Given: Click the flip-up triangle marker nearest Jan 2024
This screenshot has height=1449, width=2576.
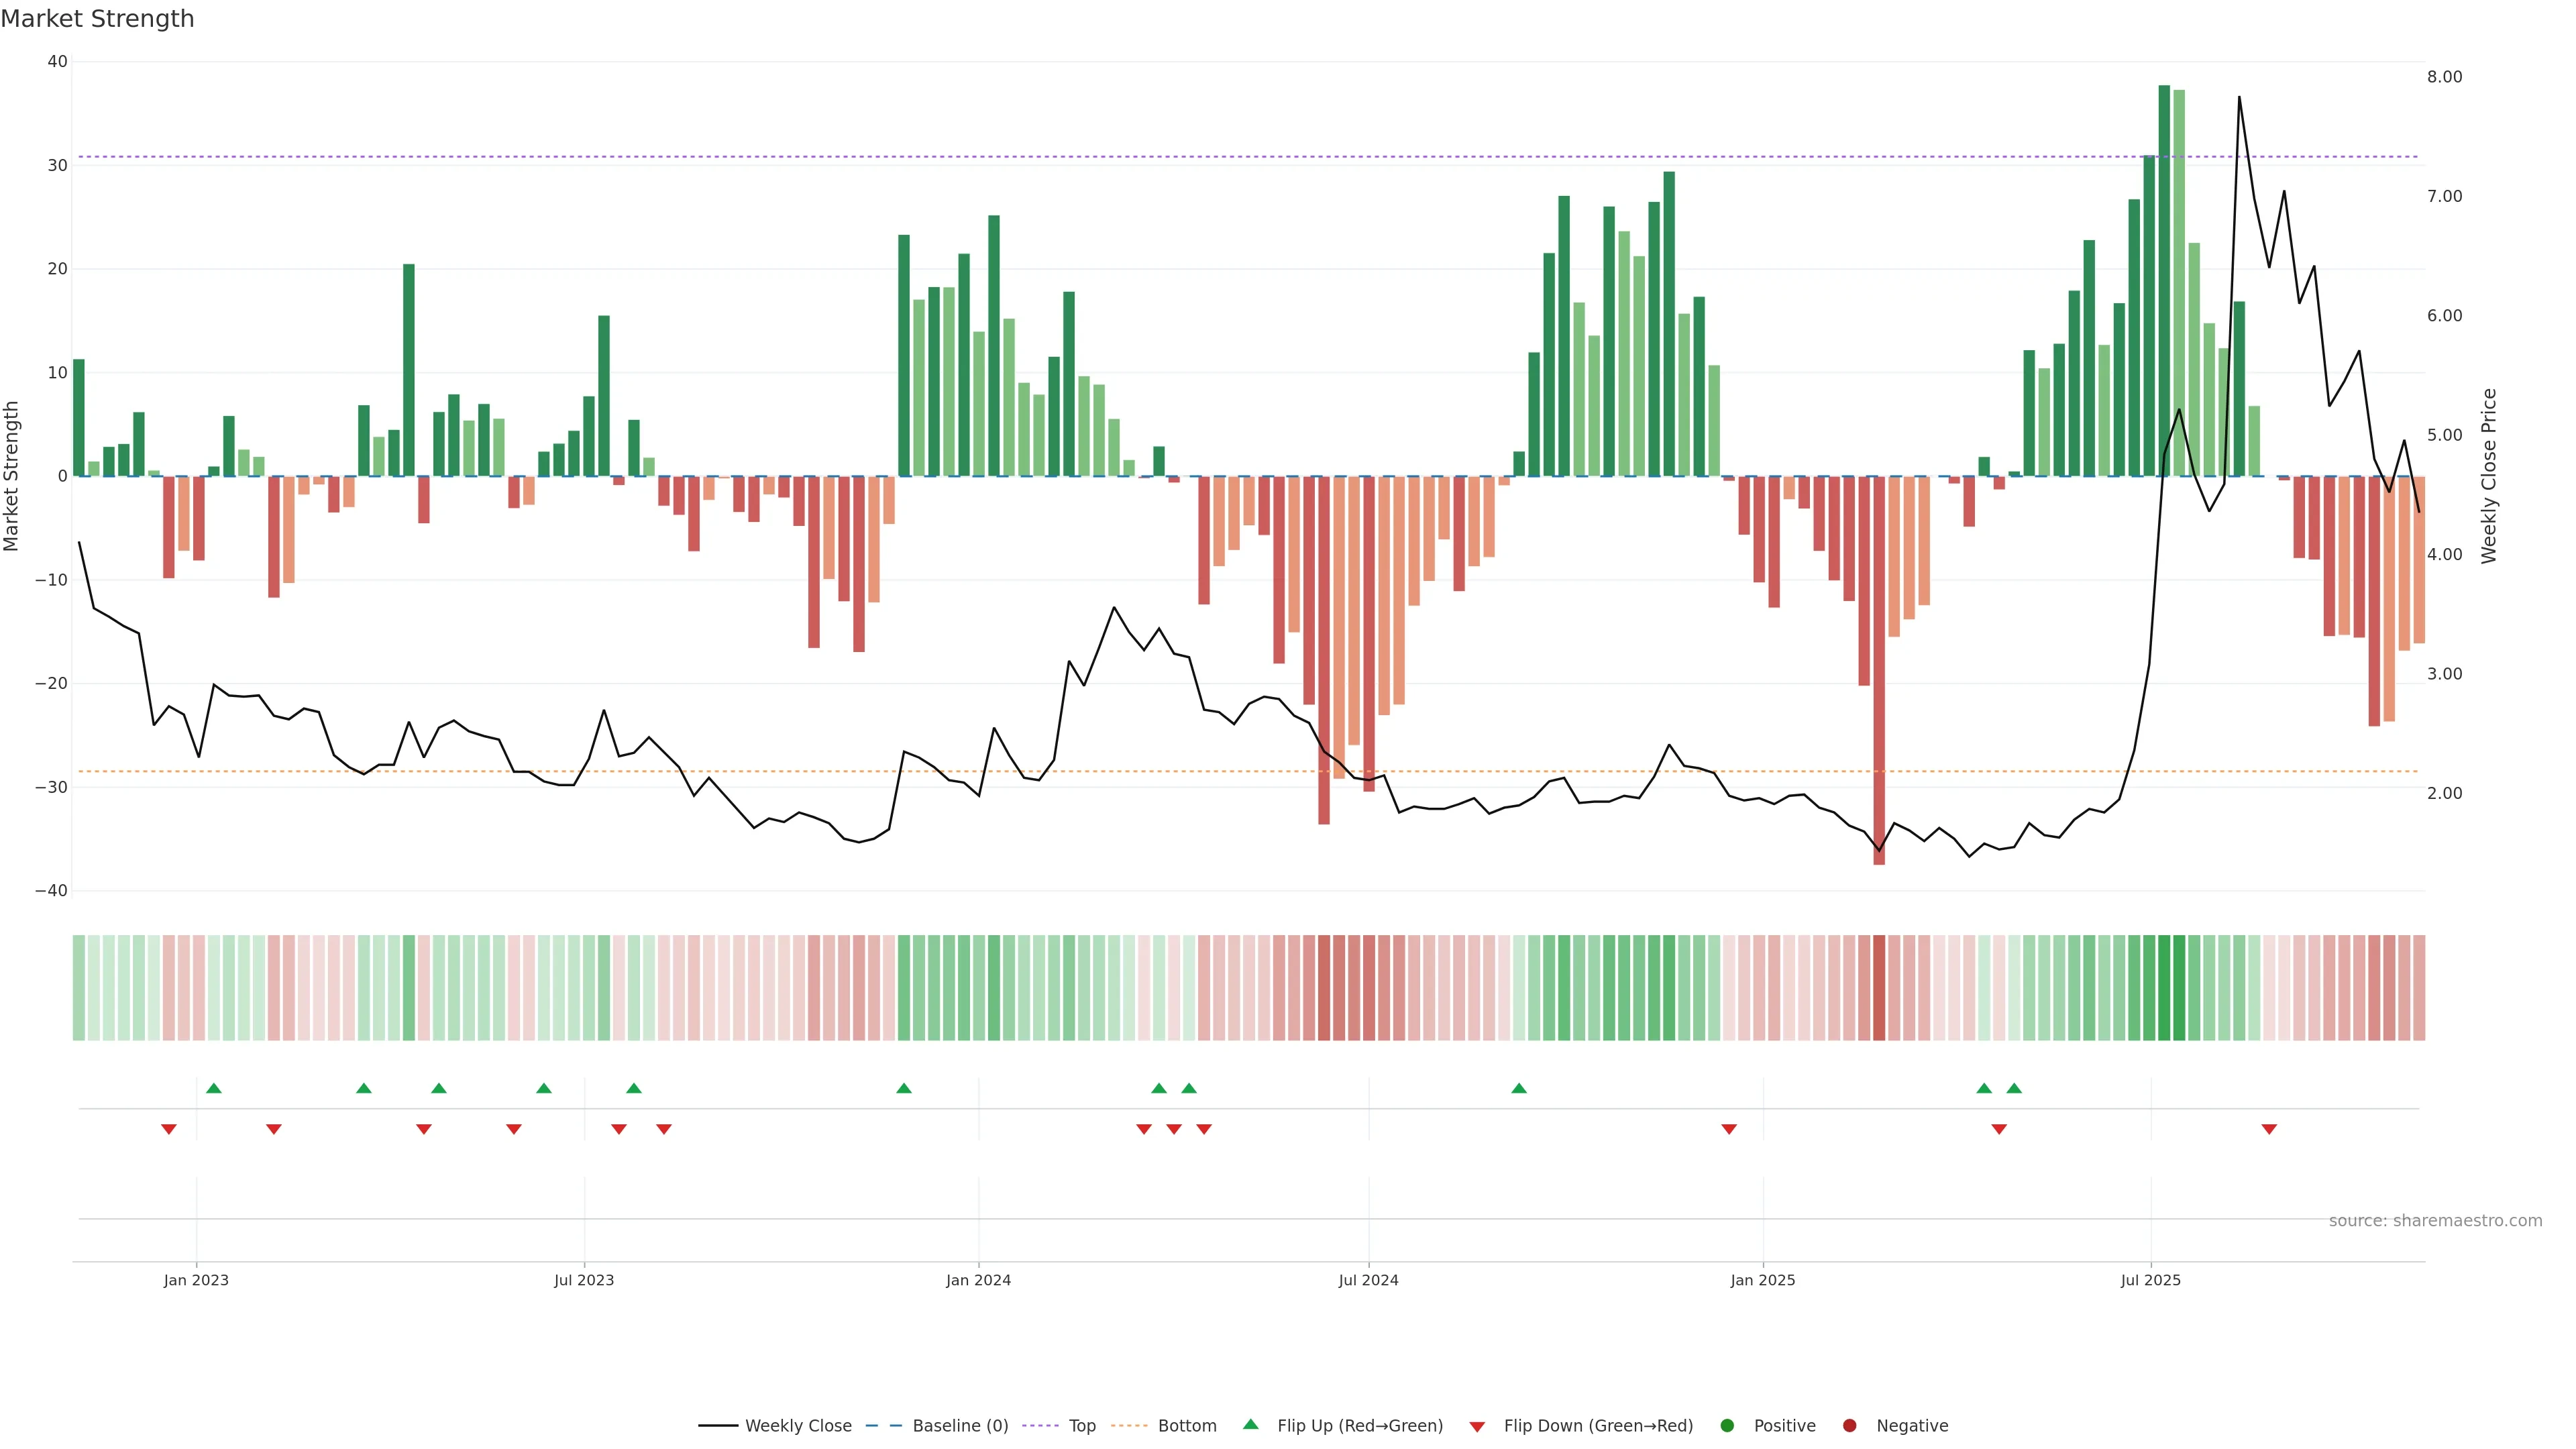Looking at the screenshot, I should pyautogui.click(x=904, y=1088).
